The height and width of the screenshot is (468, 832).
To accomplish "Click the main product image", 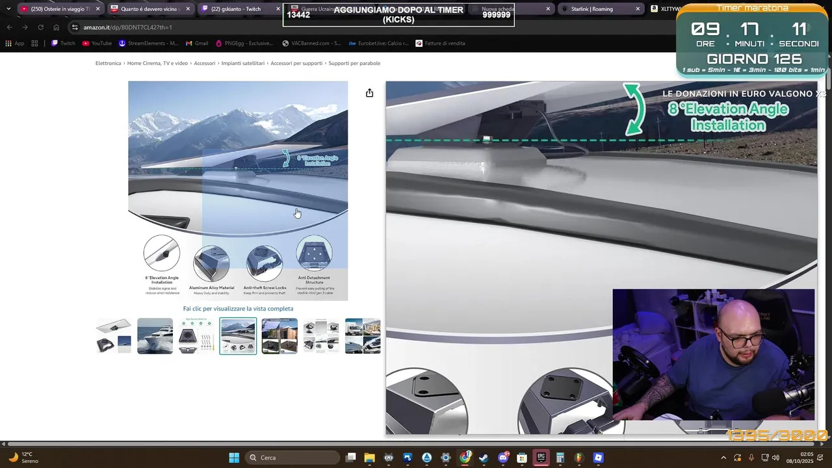I will point(238,190).
